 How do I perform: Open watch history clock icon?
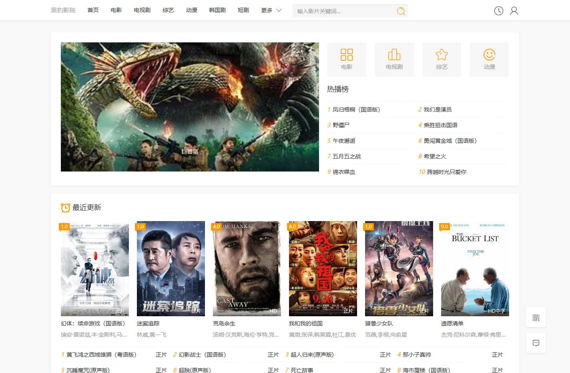(x=499, y=11)
